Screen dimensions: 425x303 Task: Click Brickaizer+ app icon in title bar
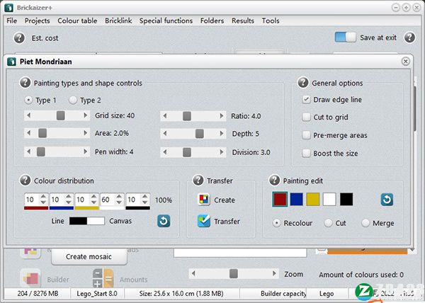pyautogui.click(x=9, y=8)
